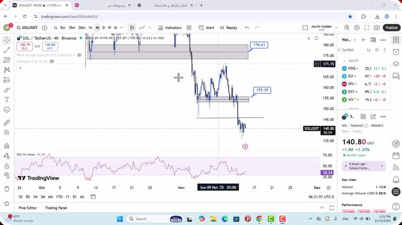Open the patterns drawing tool
Screen dimensions: 402x225
7,70
